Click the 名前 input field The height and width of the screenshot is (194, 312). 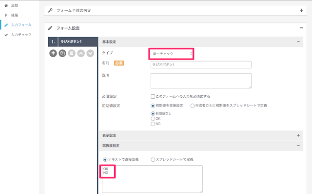pyautogui.click(x=201, y=65)
